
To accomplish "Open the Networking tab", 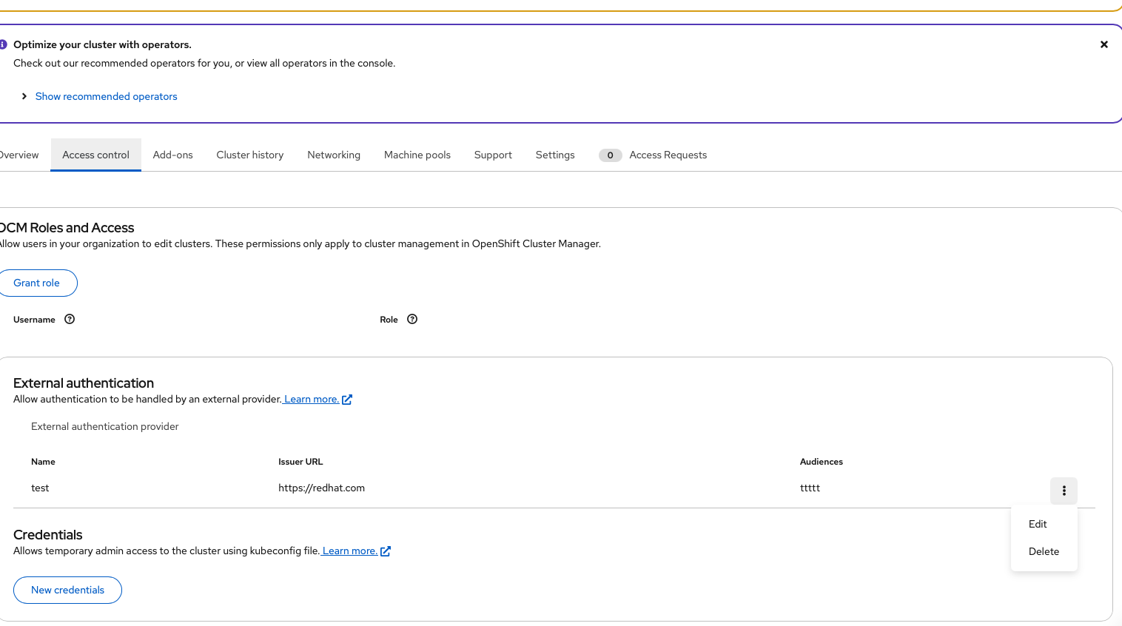I will pos(334,155).
